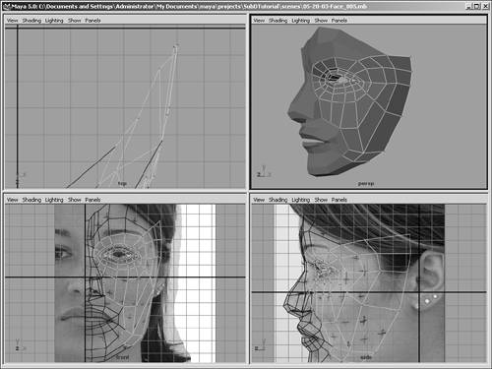This screenshot has width=492, height=369.
Task: Open Shading menu in persp viewport
Action: [278, 21]
